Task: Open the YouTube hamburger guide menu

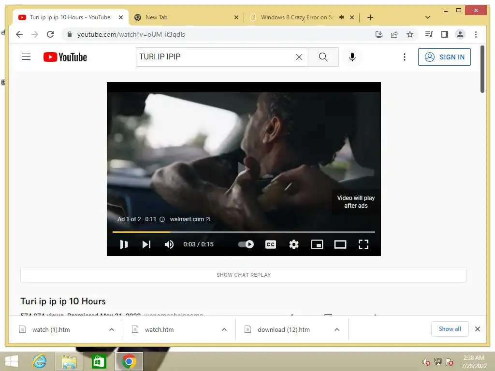Action: coord(26,57)
